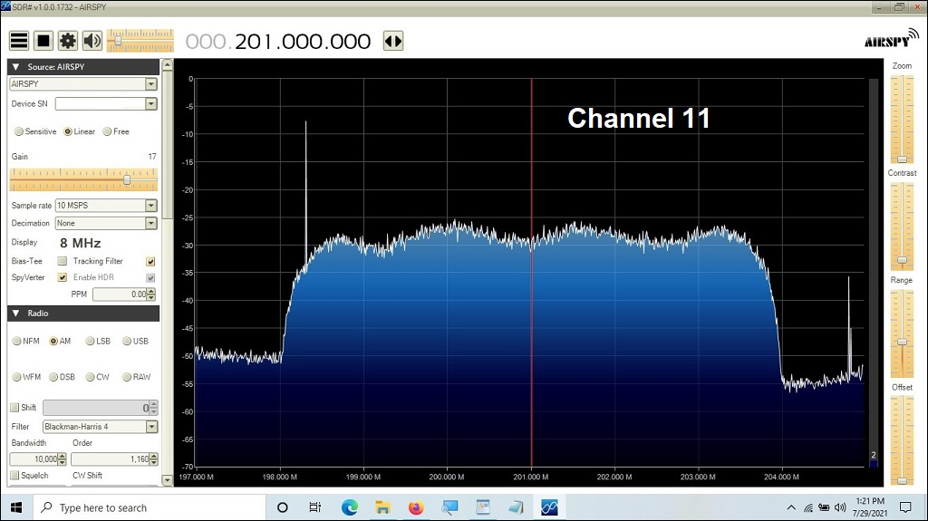Mute audio with the speaker icon
This screenshot has height=521, width=928.
92,41
